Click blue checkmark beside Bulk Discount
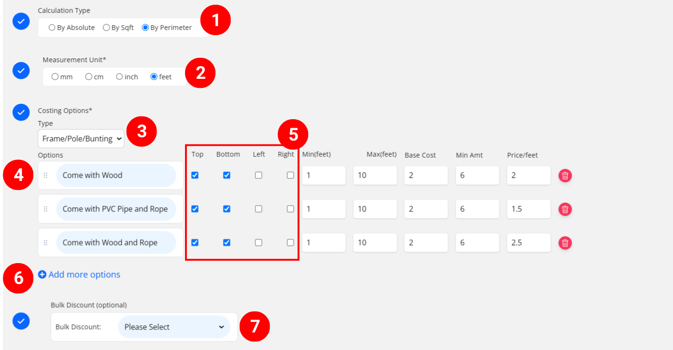The height and width of the screenshot is (350, 673). click(x=21, y=321)
